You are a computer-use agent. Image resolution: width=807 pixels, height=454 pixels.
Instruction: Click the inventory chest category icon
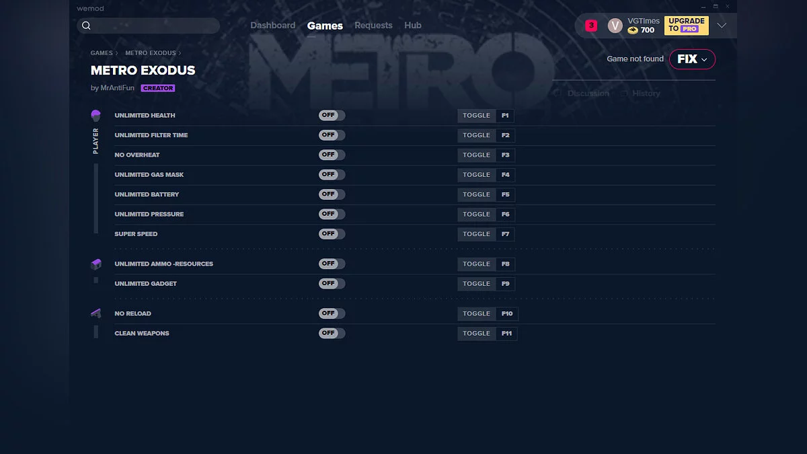[95, 264]
